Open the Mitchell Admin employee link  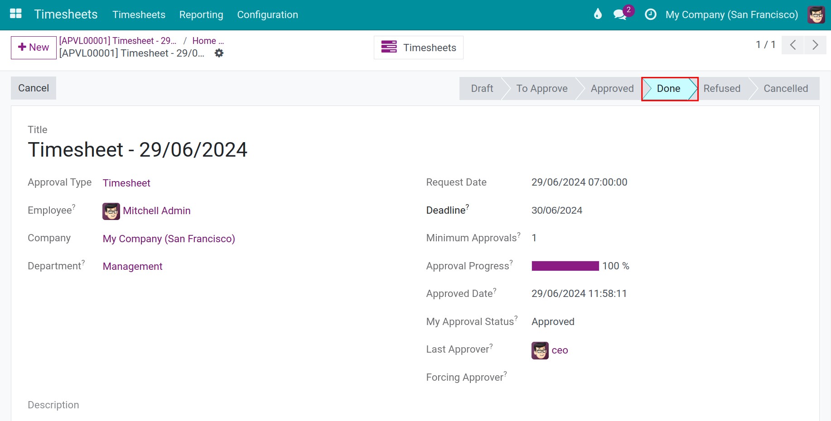(x=157, y=211)
